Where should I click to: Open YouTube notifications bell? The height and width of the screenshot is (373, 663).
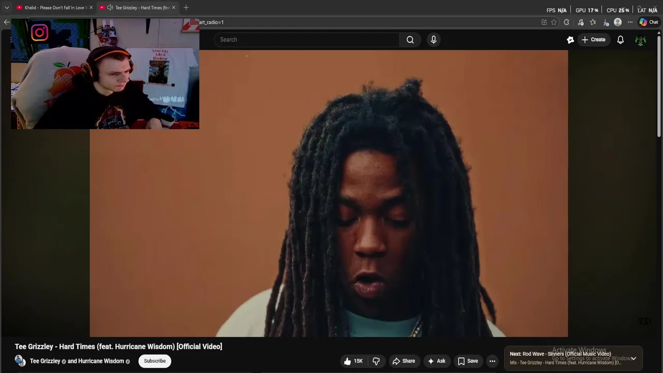(621, 39)
